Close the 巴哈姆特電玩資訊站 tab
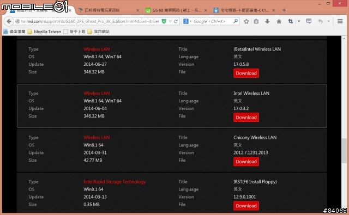Viewport: 349px width, 215px height. tap(138, 10)
